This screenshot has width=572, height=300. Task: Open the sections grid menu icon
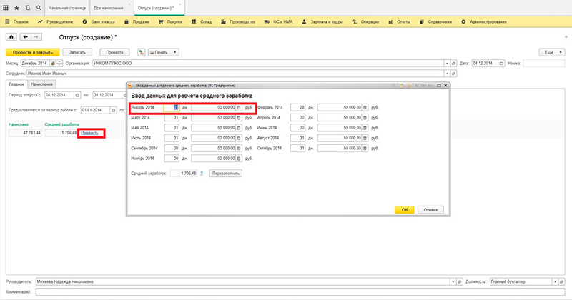[x=6, y=8]
